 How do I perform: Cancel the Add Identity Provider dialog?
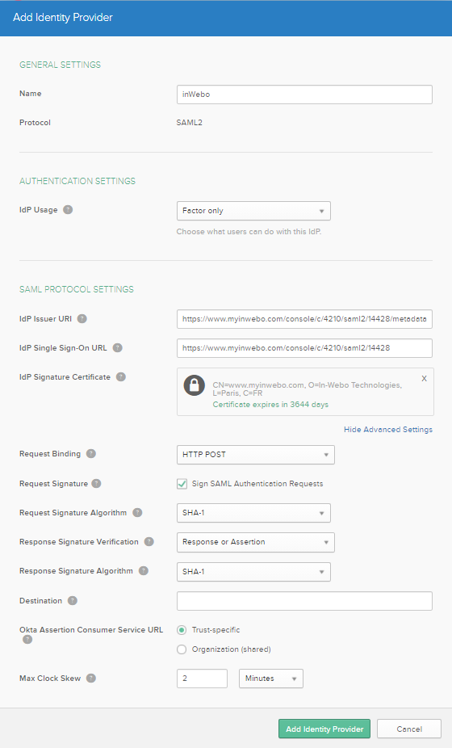(409, 729)
